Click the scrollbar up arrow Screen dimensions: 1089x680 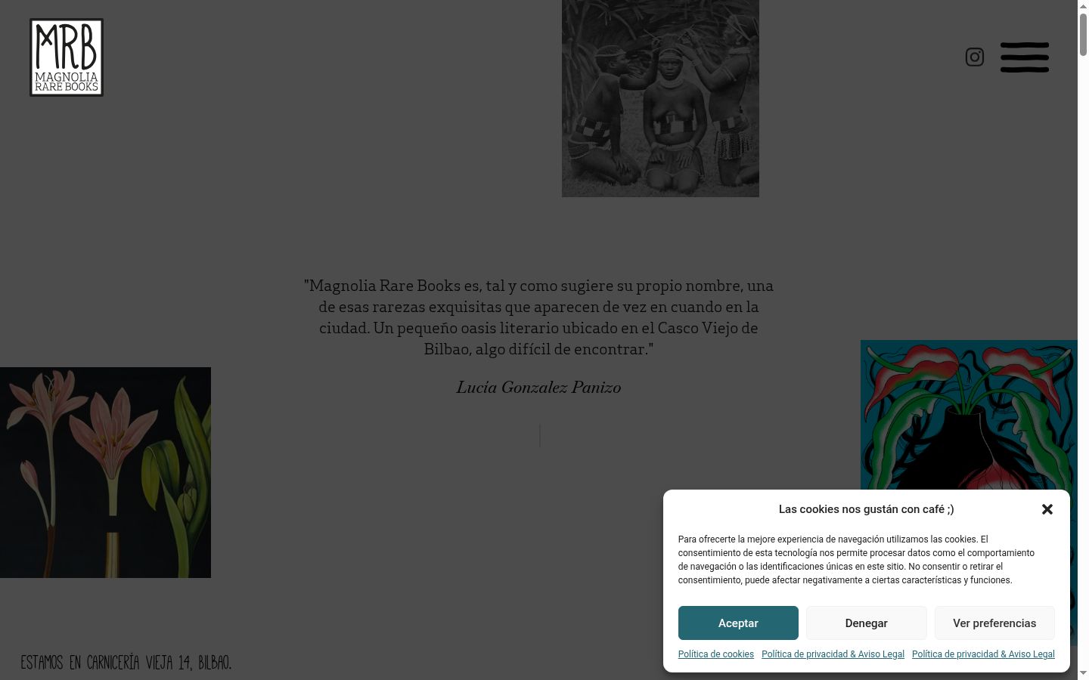1083,6
